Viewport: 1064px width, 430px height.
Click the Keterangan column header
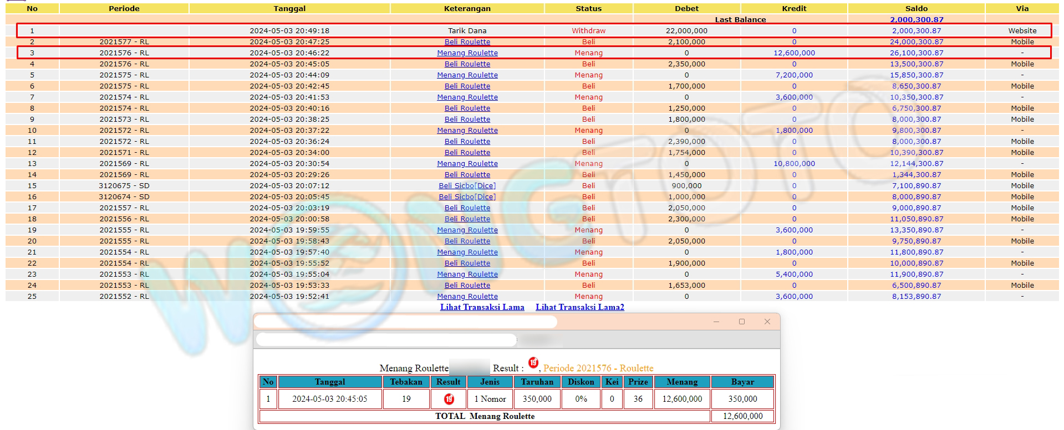tap(467, 9)
